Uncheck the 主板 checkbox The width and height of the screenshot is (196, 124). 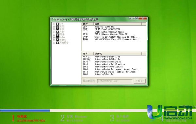[x=57, y=27]
